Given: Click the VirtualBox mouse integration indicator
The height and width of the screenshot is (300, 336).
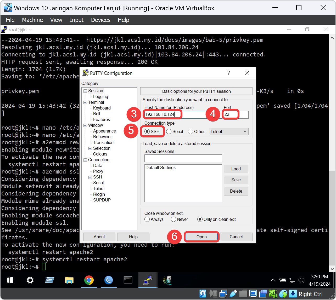Looking at the screenshot, I should click(x=283, y=294).
